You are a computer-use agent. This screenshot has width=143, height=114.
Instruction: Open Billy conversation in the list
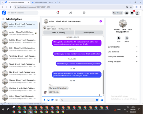click(19, 49)
